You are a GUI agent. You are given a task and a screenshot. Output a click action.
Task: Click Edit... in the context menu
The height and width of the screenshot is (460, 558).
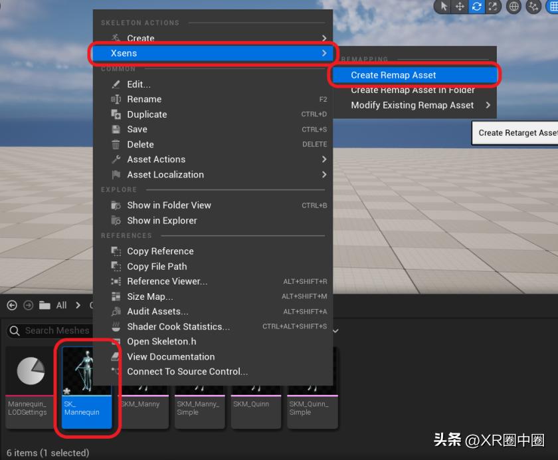point(213,84)
